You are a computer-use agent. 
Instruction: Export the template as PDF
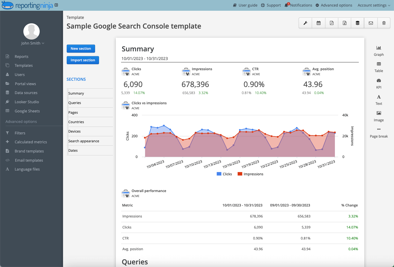331,23
